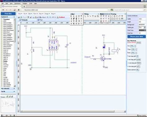Viewport: 147px width, 117px height.
Task: Expand the My schematic section
Action: pyautogui.click(x=14, y=89)
